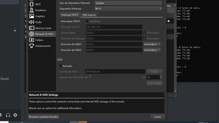Toggle the headphones deafen icon
219x123 pixels.
click(8, 115)
